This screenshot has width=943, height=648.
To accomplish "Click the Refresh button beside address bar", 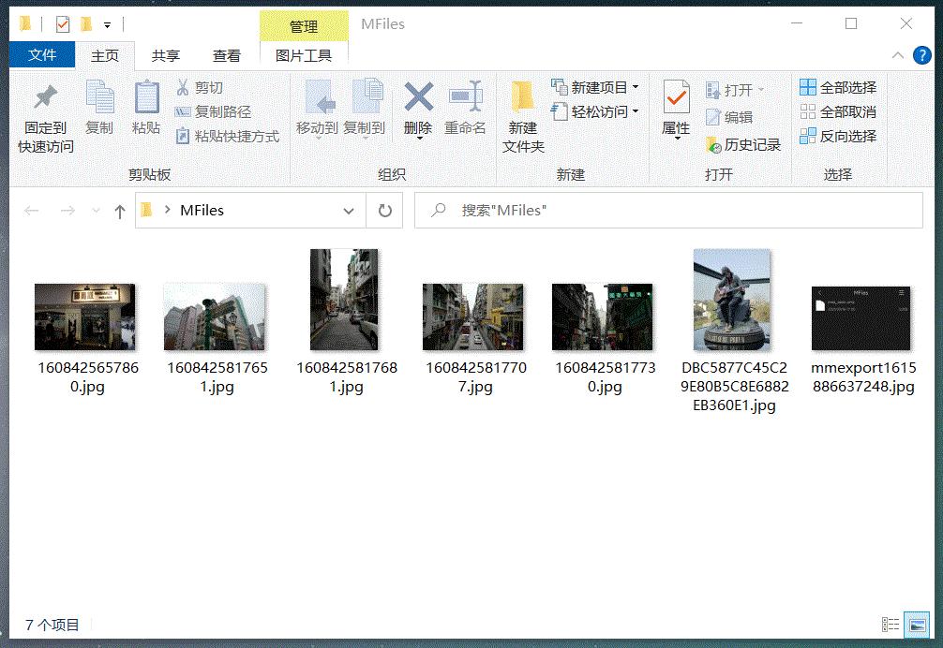I will (x=385, y=210).
